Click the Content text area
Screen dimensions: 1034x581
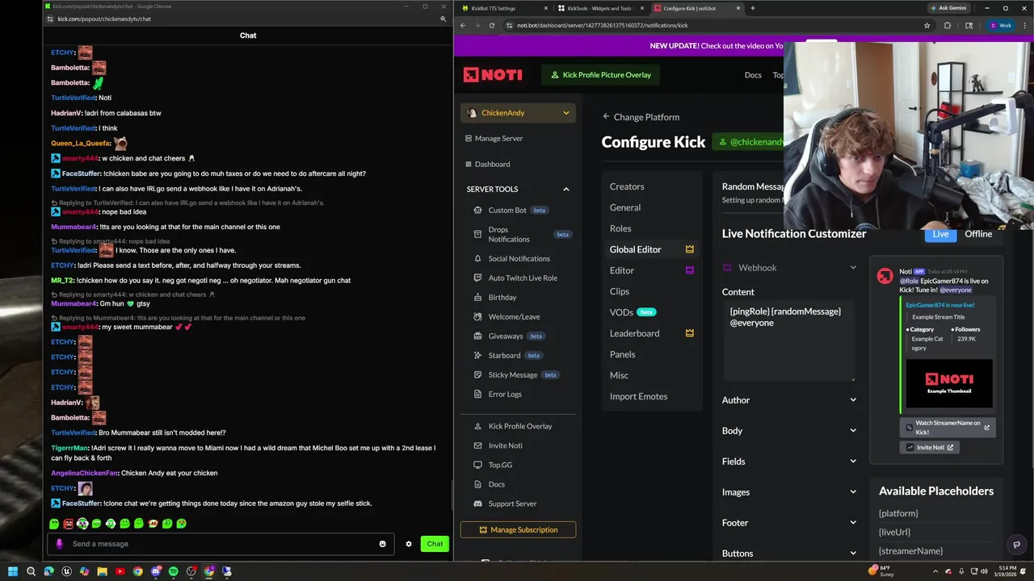(x=789, y=340)
